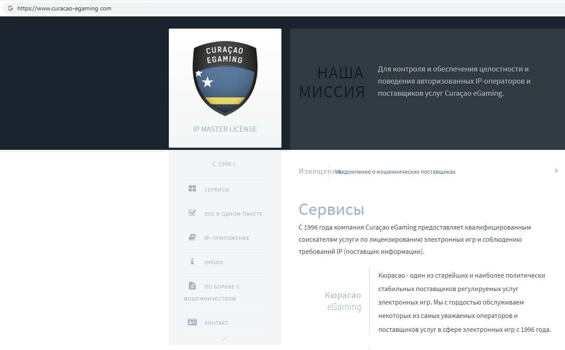Open the IP-приложение menu item
The width and height of the screenshot is (565, 350).
click(225, 238)
